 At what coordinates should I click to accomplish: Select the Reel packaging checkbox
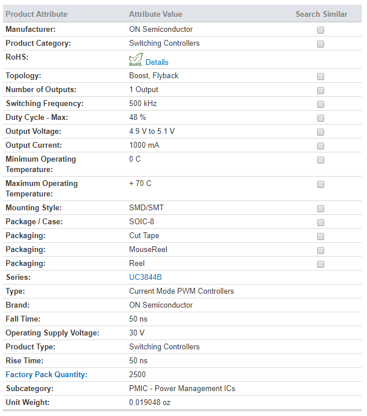tap(321, 264)
